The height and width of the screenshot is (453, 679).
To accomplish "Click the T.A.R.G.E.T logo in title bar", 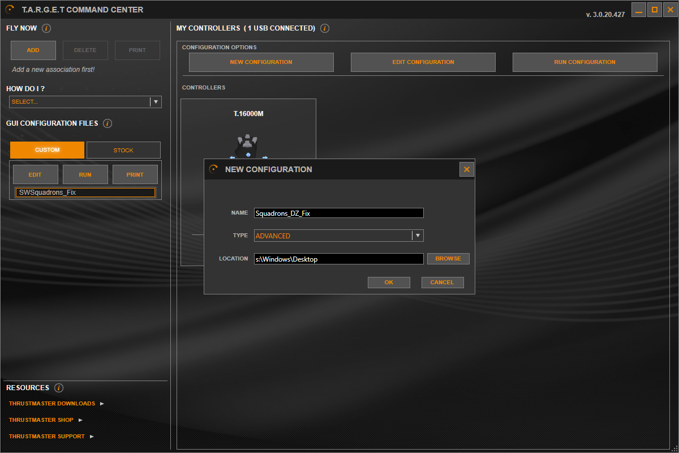I will [x=10, y=9].
